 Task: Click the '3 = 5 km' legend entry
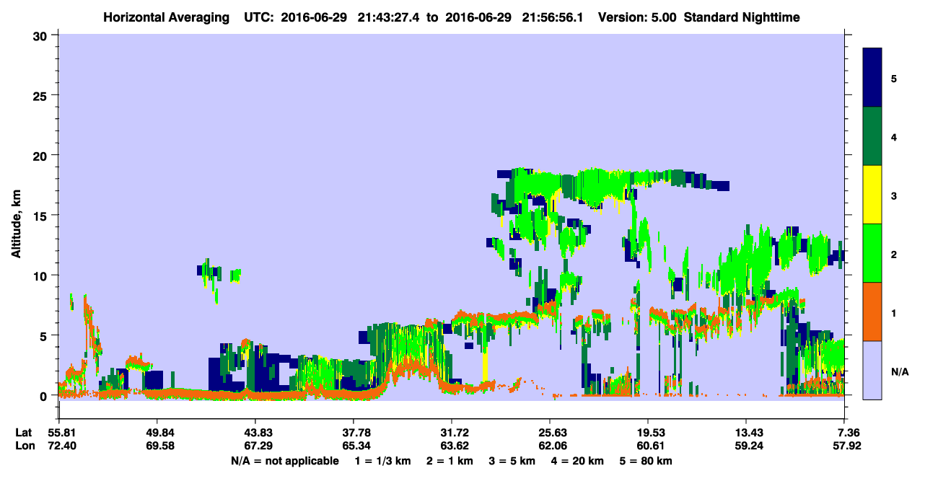(x=512, y=461)
